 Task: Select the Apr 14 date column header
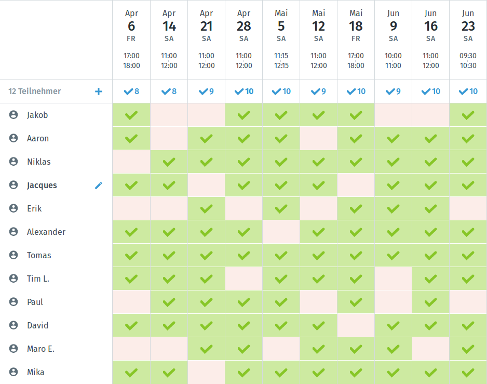(169, 39)
